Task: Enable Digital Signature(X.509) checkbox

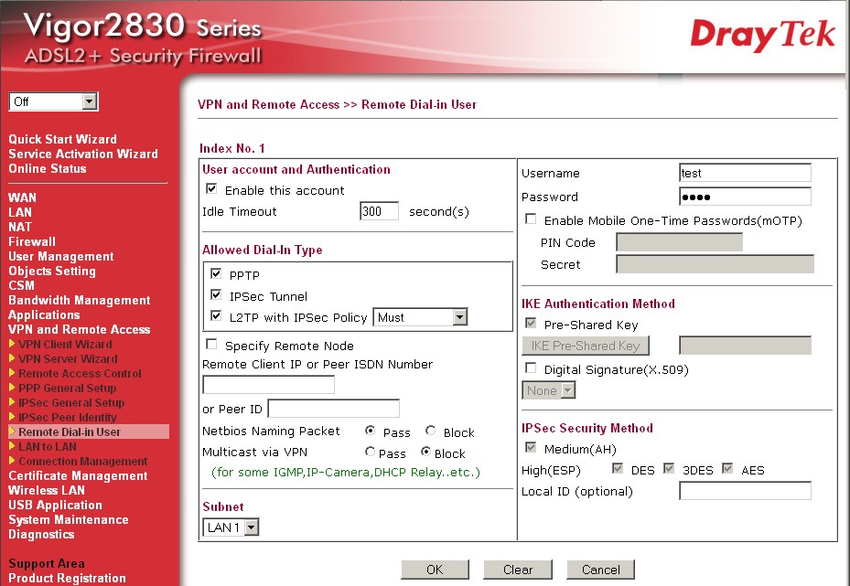Action: (x=531, y=368)
